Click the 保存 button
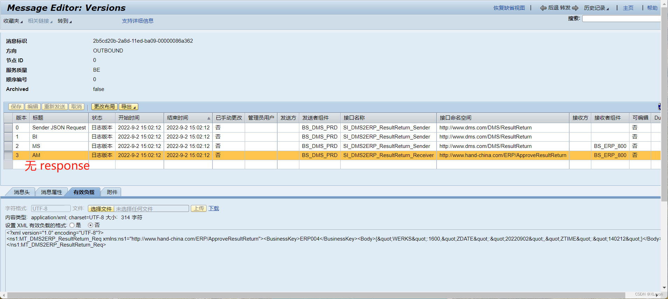The image size is (668, 299). [16, 107]
